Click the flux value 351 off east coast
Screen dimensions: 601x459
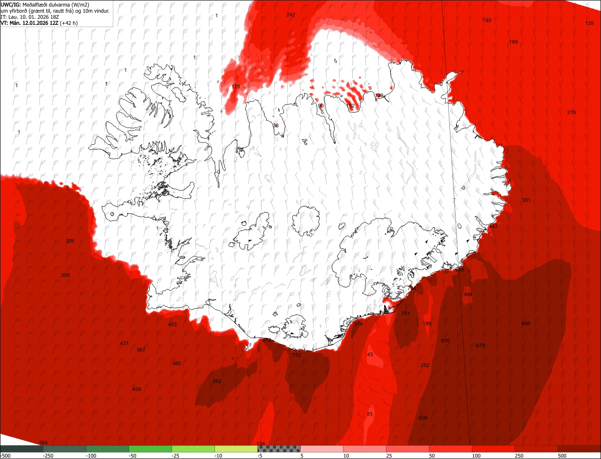[526, 200]
